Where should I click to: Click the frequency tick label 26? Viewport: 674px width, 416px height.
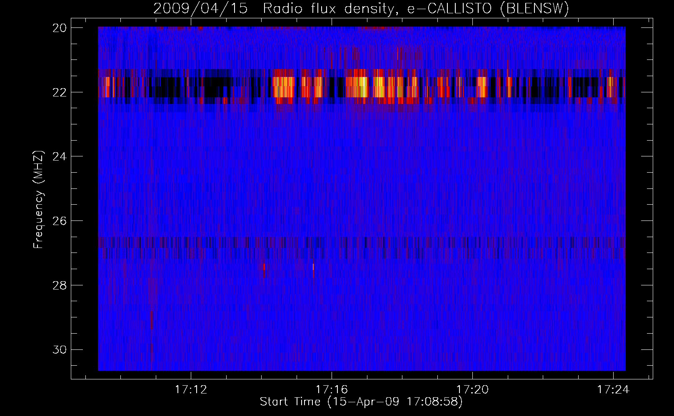59,221
